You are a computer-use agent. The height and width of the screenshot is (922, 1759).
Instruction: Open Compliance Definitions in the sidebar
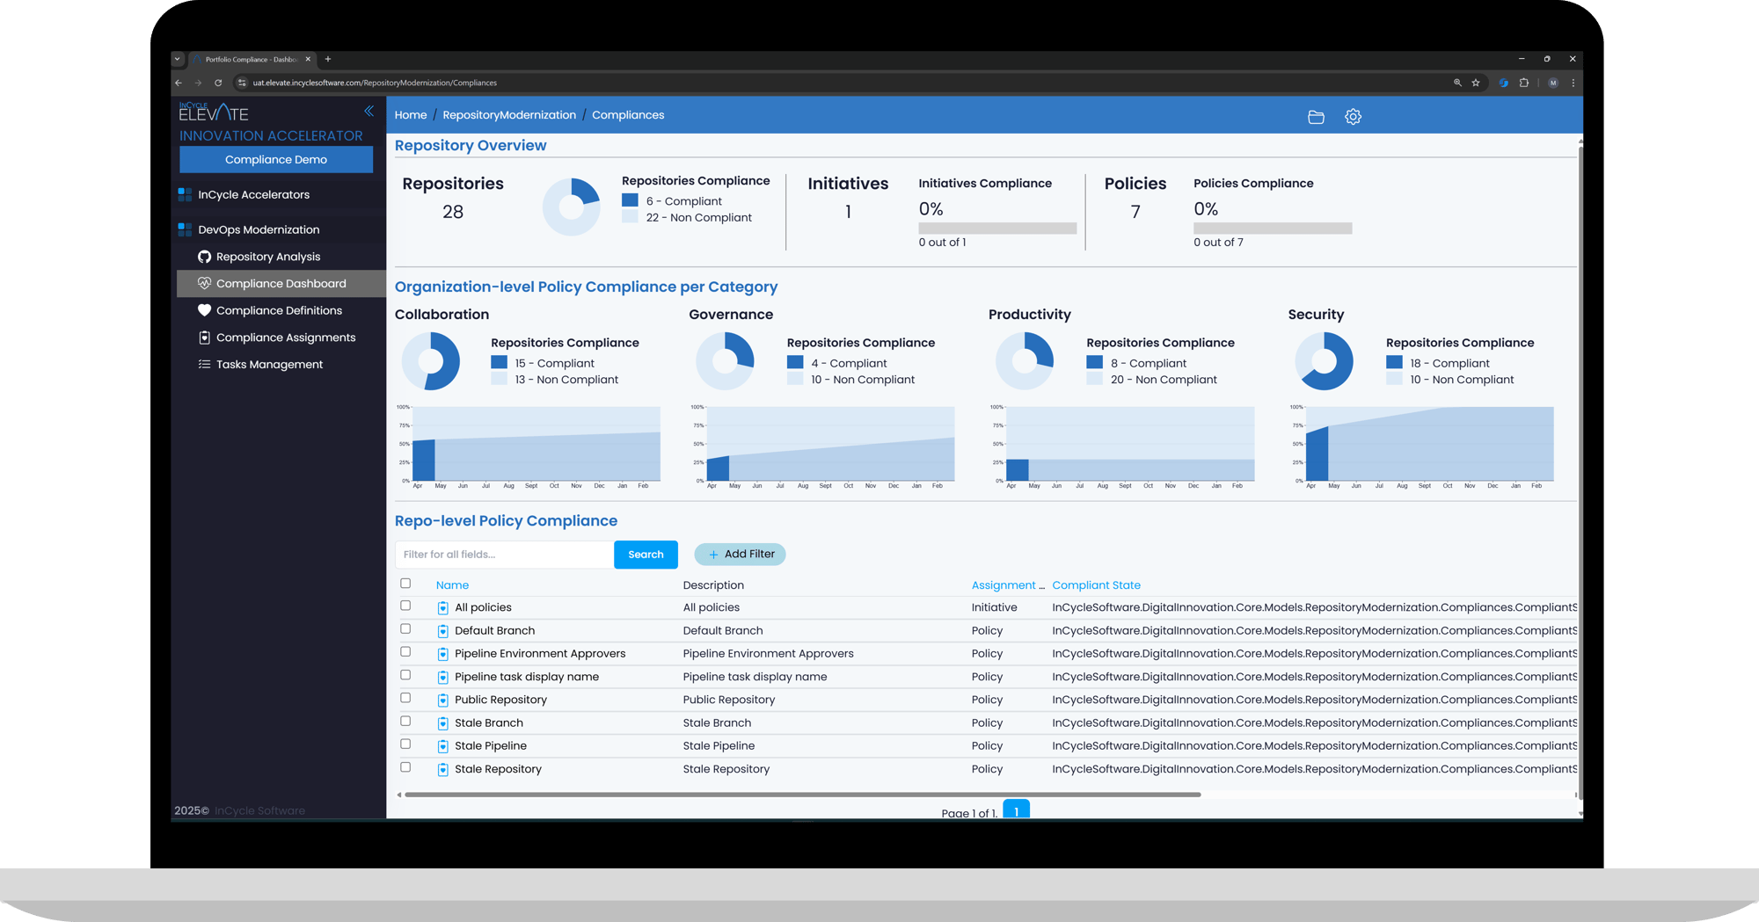tap(279, 310)
